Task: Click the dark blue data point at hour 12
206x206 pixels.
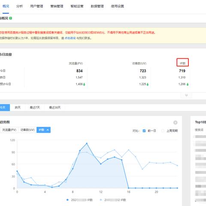Action: point(101,164)
